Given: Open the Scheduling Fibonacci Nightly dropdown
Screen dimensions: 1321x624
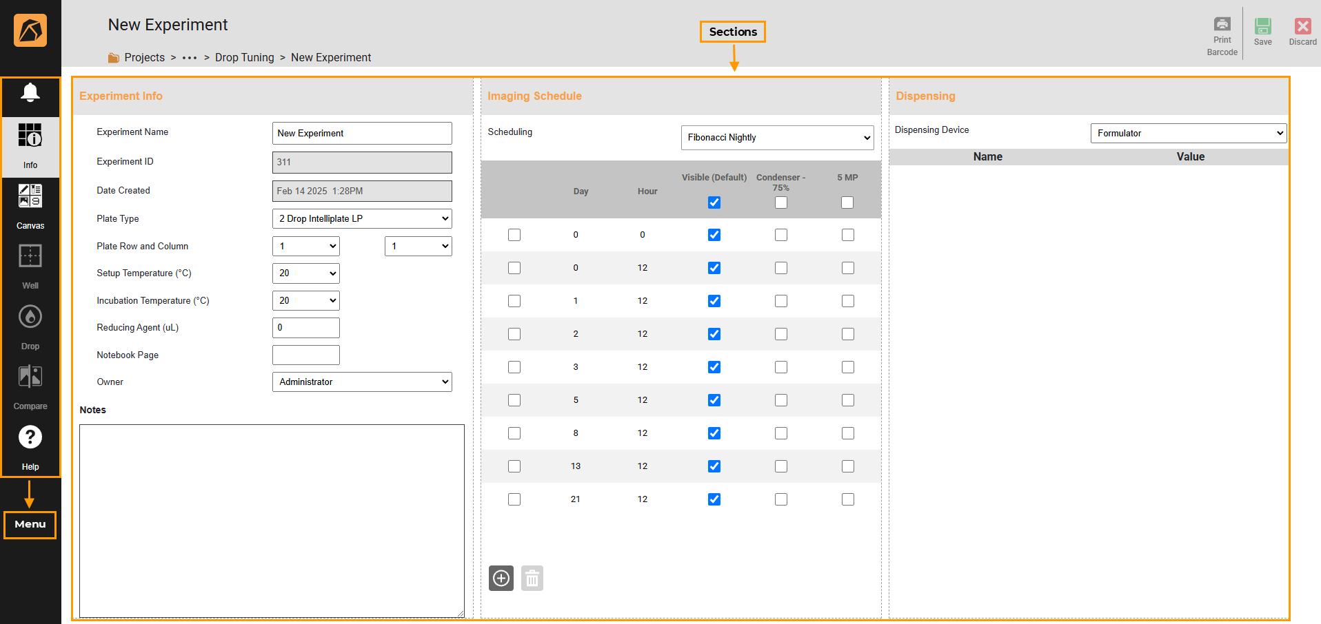Looking at the screenshot, I should pos(777,138).
